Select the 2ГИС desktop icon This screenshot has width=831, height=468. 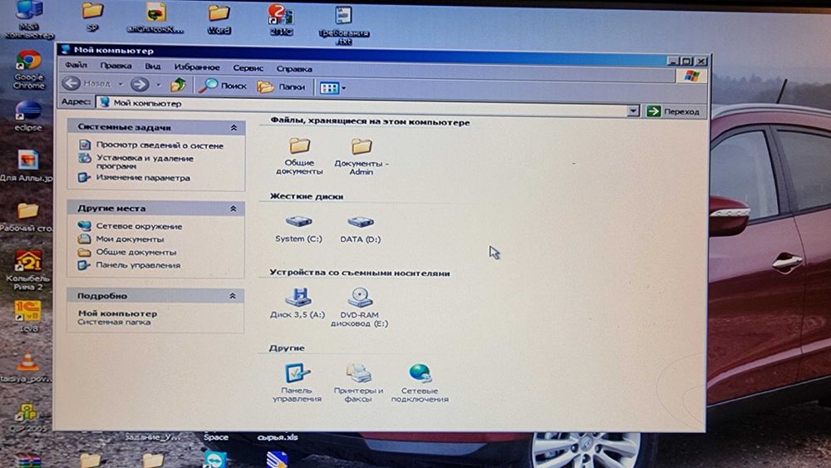[x=281, y=20]
